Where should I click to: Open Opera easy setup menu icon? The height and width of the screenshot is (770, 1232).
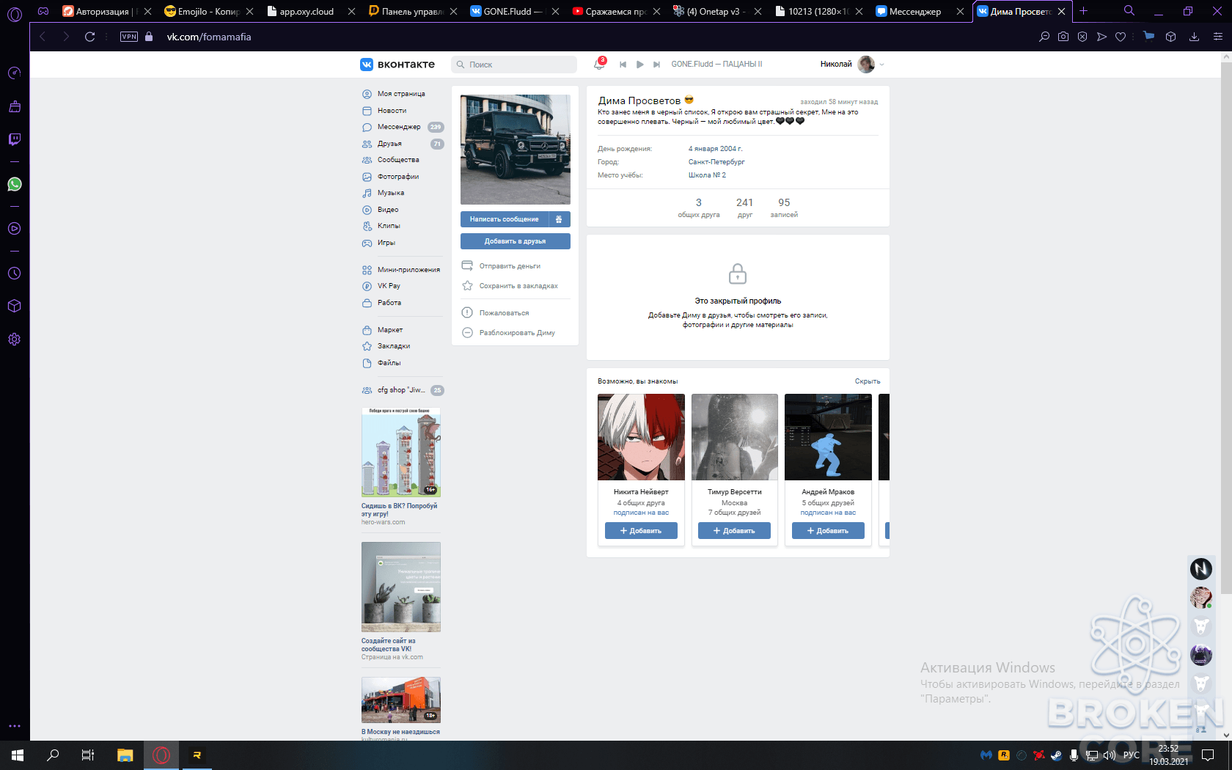[x=1218, y=37]
